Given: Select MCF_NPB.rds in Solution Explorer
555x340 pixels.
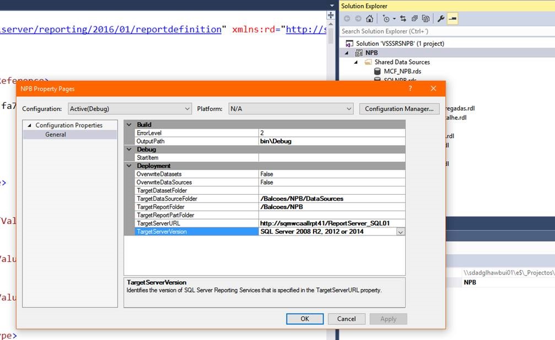Looking at the screenshot, I should (402, 71).
